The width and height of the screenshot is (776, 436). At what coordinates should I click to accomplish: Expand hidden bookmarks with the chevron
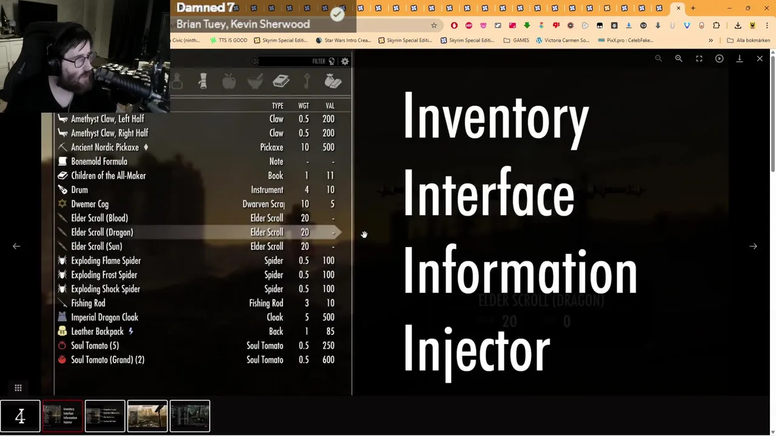tap(711, 41)
